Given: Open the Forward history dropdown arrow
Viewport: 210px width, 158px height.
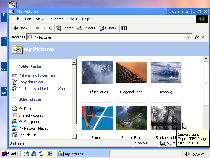Looking at the screenshot, I should tap(44, 28).
